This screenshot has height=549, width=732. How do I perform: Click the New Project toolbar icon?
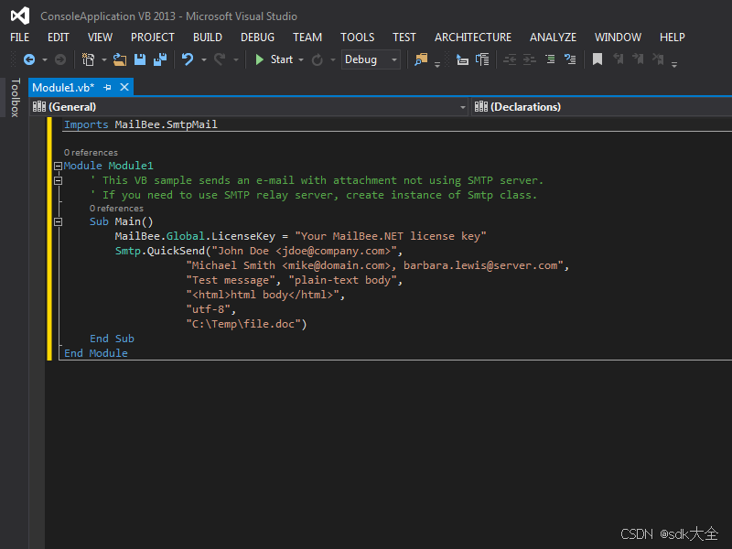(89, 59)
